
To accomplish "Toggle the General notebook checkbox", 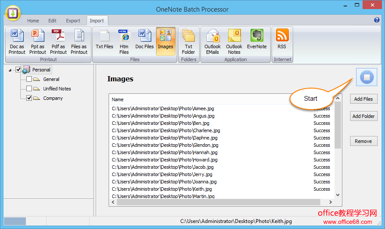I will (29, 79).
